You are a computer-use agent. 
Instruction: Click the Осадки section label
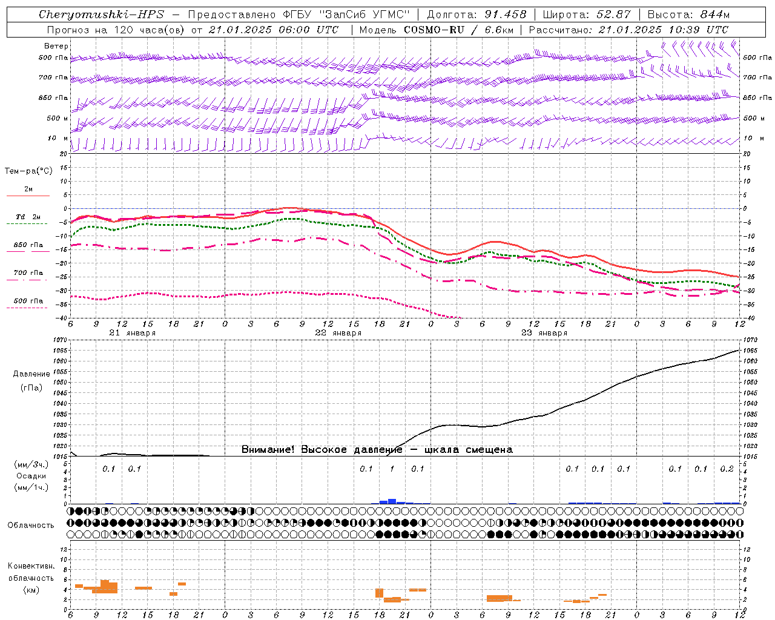(31, 476)
